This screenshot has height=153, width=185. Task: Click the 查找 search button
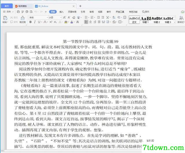[146, 12]
